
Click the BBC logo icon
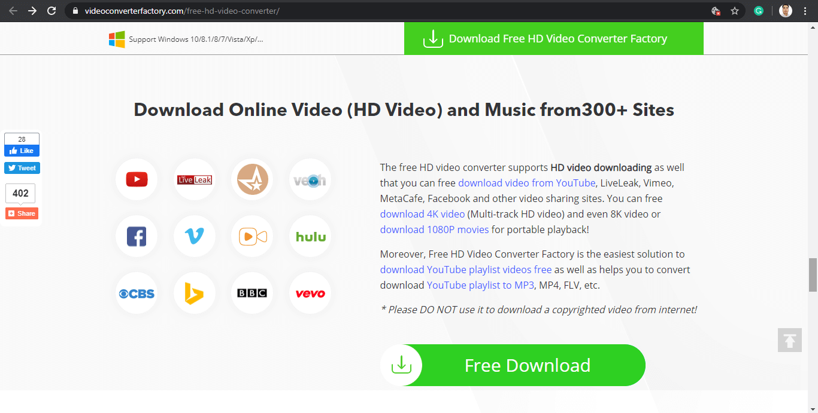252,293
